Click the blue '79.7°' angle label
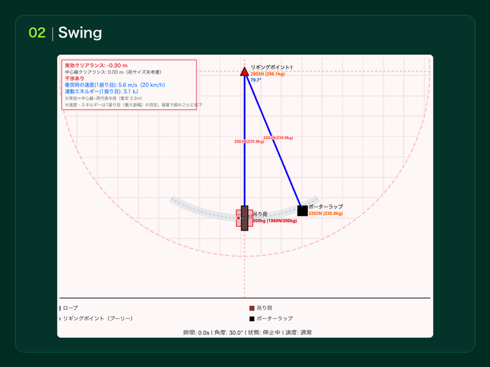Image resolution: width=490 pixels, height=367 pixels. tap(256, 80)
